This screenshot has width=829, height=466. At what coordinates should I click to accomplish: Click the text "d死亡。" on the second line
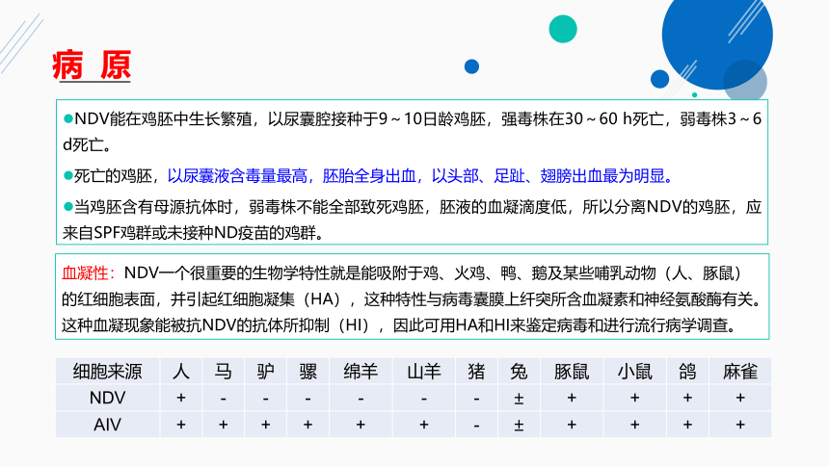click(x=87, y=144)
